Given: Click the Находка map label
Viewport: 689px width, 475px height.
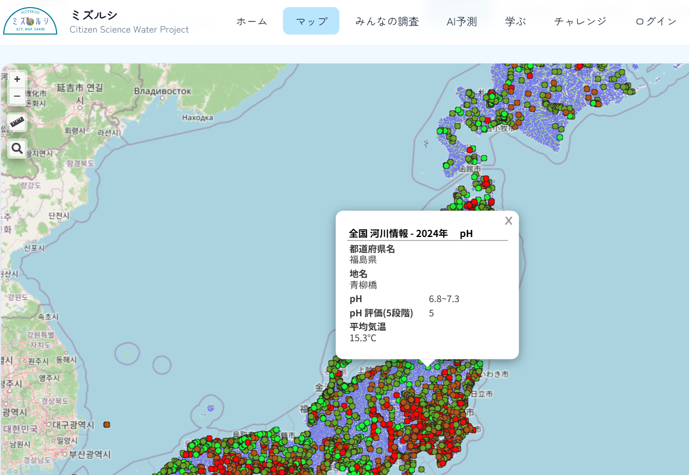Looking at the screenshot, I should coord(197,117).
